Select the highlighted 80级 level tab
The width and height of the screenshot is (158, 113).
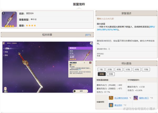coord(102,74)
